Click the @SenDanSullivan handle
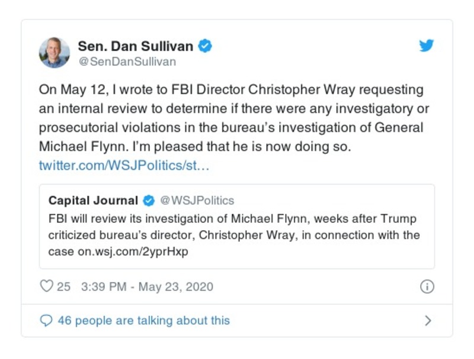The width and height of the screenshot is (474, 359). [127, 62]
